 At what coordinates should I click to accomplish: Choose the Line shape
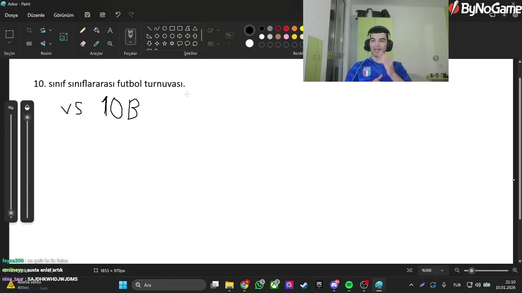click(x=149, y=28)
